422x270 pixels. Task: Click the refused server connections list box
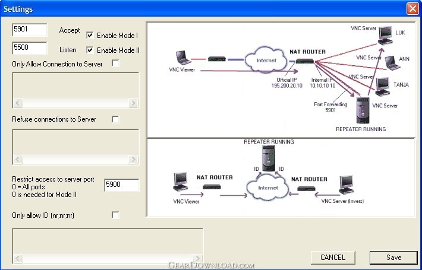click(x=75, y=147)
